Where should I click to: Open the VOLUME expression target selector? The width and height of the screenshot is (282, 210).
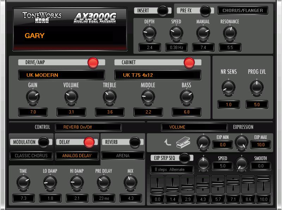pyautogui.click(x=194, y=127)
